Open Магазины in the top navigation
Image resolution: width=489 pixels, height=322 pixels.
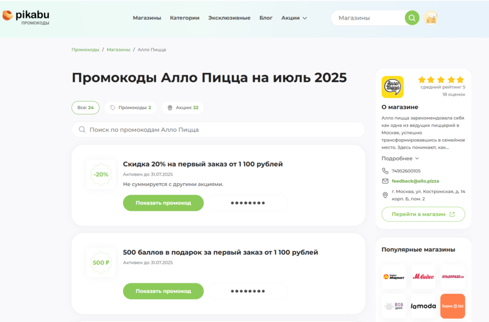(147, 18)
